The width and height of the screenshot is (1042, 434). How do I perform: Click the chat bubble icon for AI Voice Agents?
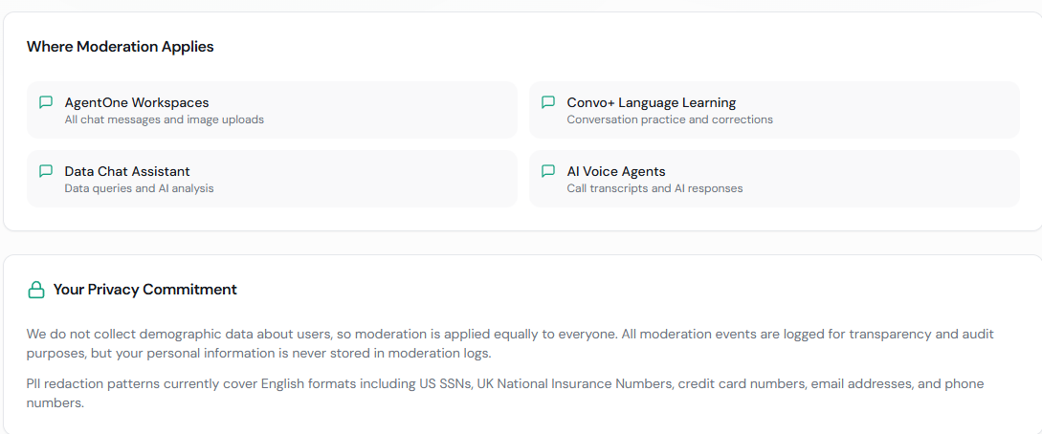(x=547, y=171)
